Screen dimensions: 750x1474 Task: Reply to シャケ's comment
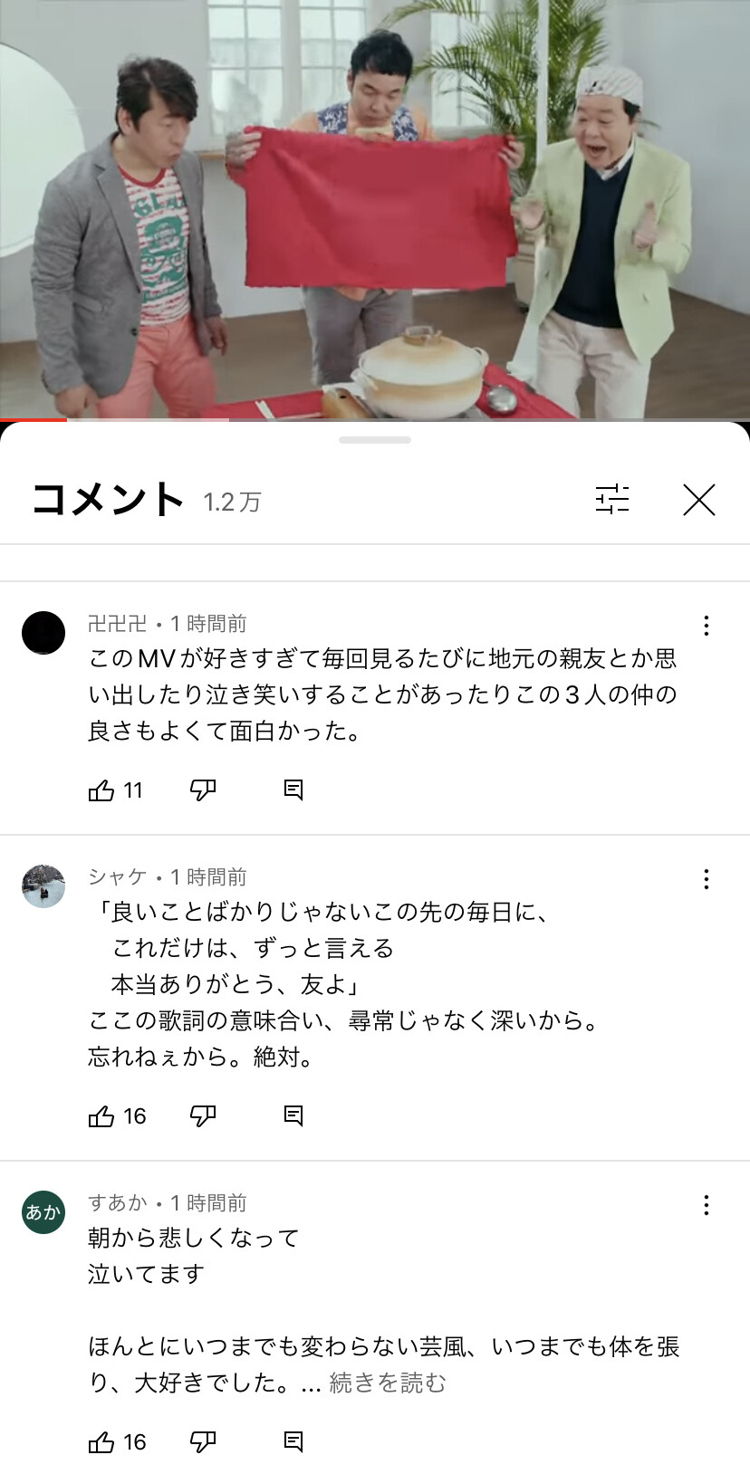pos(293,1116)
